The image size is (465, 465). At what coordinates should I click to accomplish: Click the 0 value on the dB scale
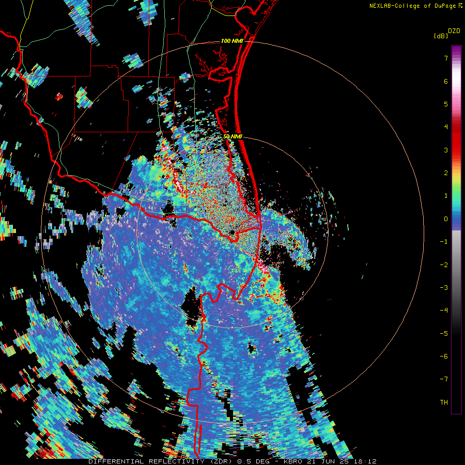pyautogui.click(x=446, y=219)
